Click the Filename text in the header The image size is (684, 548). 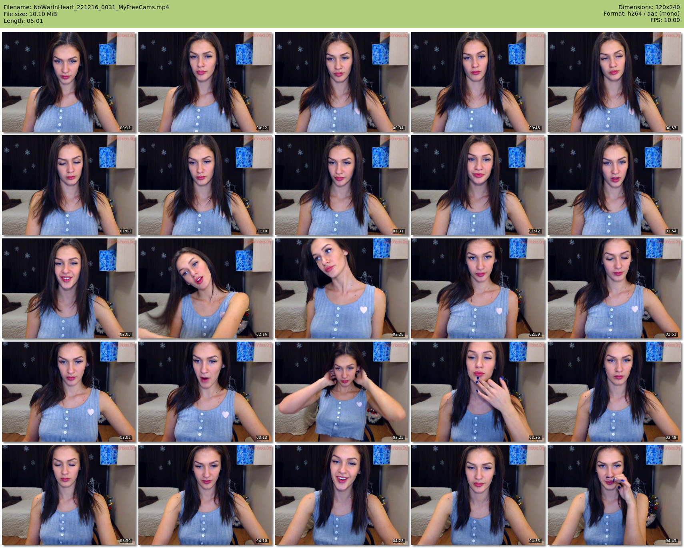coord(86,7)
